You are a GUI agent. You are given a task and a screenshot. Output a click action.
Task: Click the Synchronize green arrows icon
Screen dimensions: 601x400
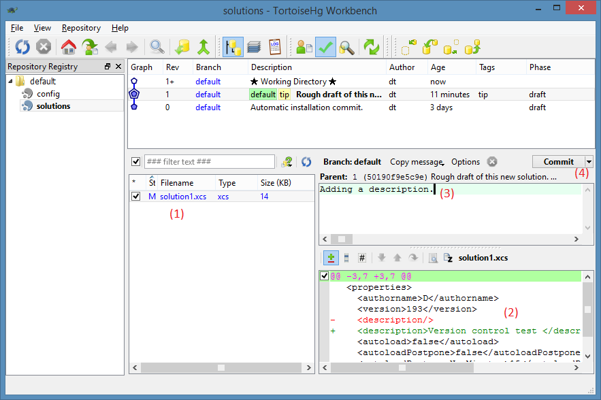(372, 47)
